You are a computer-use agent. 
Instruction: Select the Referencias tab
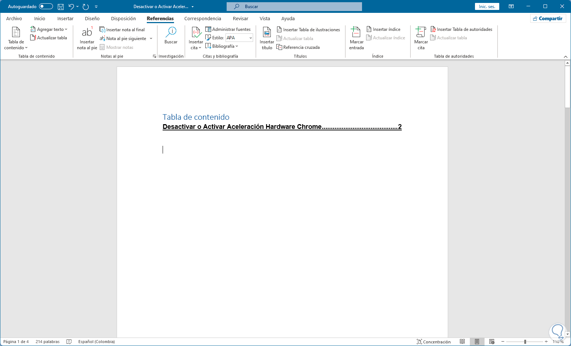click(x=160, y=19)
